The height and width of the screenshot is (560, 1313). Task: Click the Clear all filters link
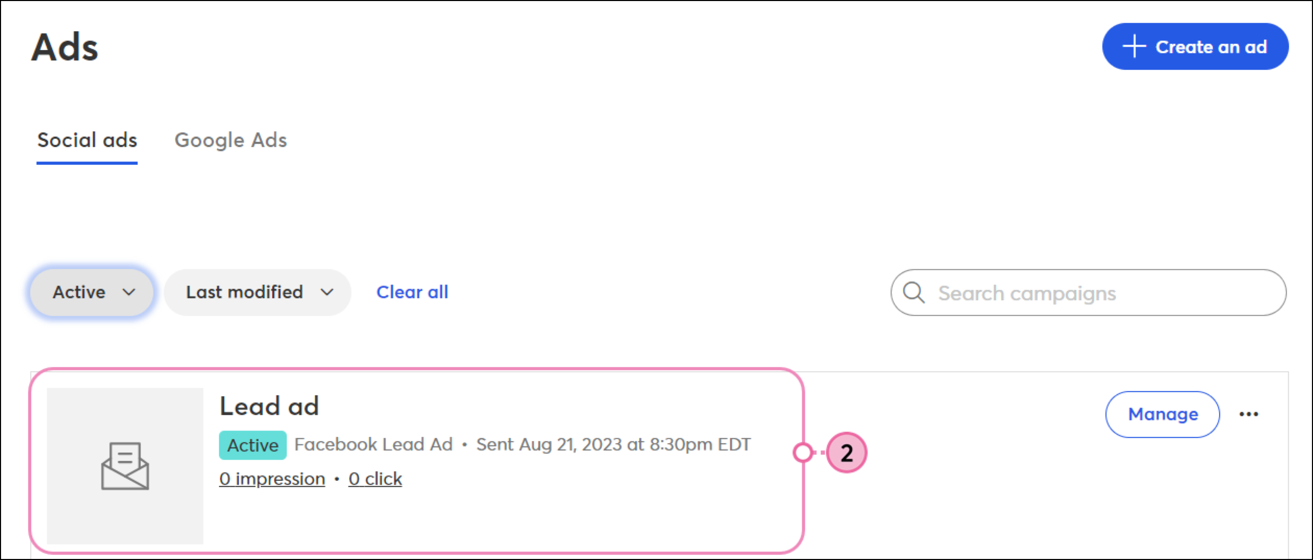(x=412, y=292)
